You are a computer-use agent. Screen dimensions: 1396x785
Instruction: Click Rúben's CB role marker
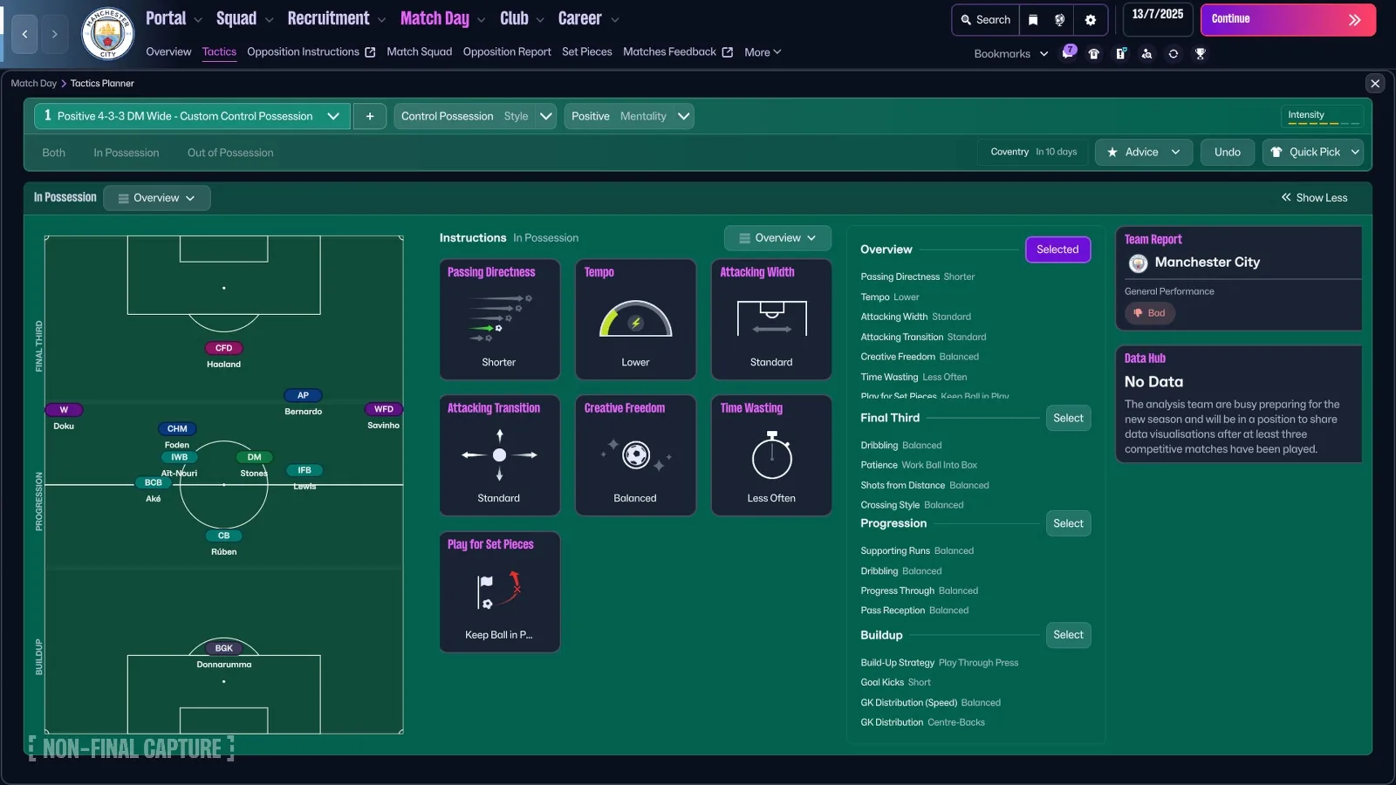click(223, 536)
